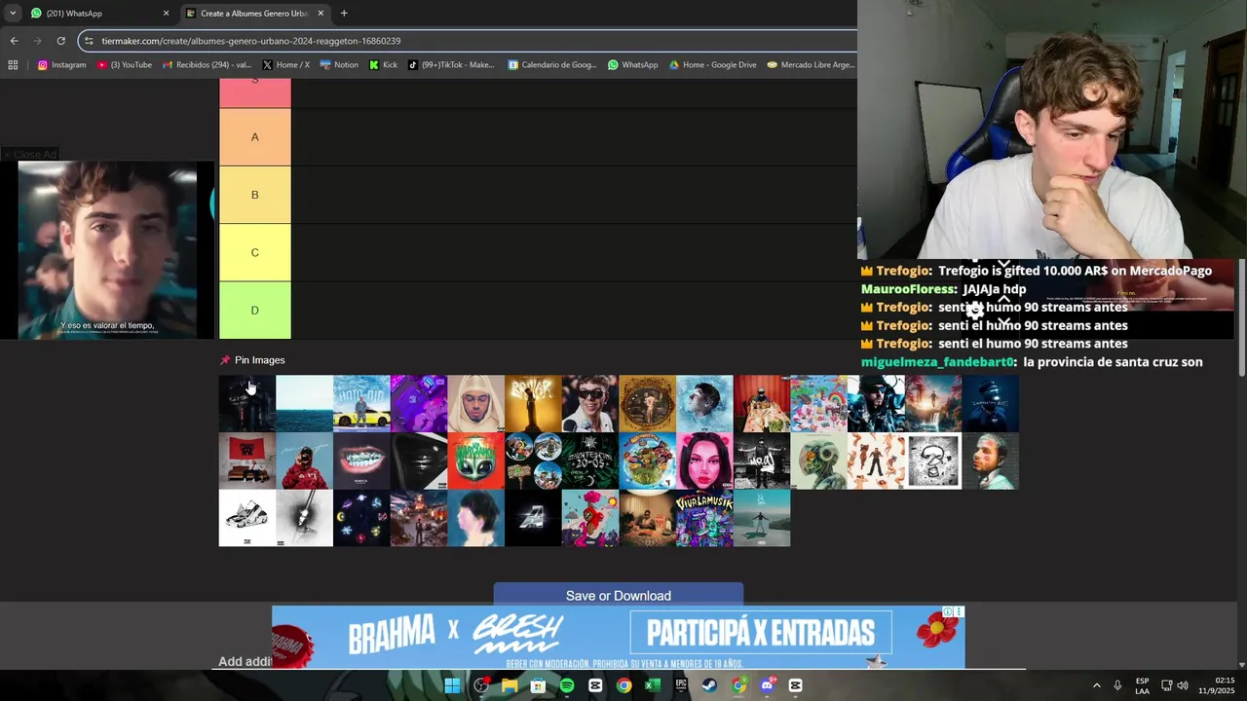The image size is (1247, 701).
Task: Select the green skull with headphones cover
Action: pyautogui.click(x=818, y=461)
